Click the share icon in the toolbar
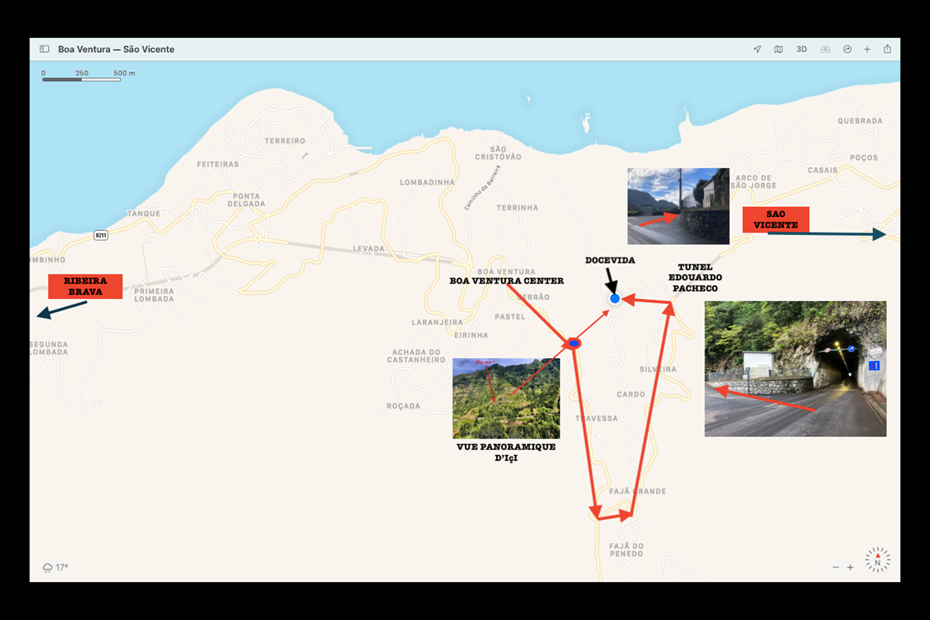The width and height of the screenshot is (930, 620). pyautogui.click(x=887, y=49)
